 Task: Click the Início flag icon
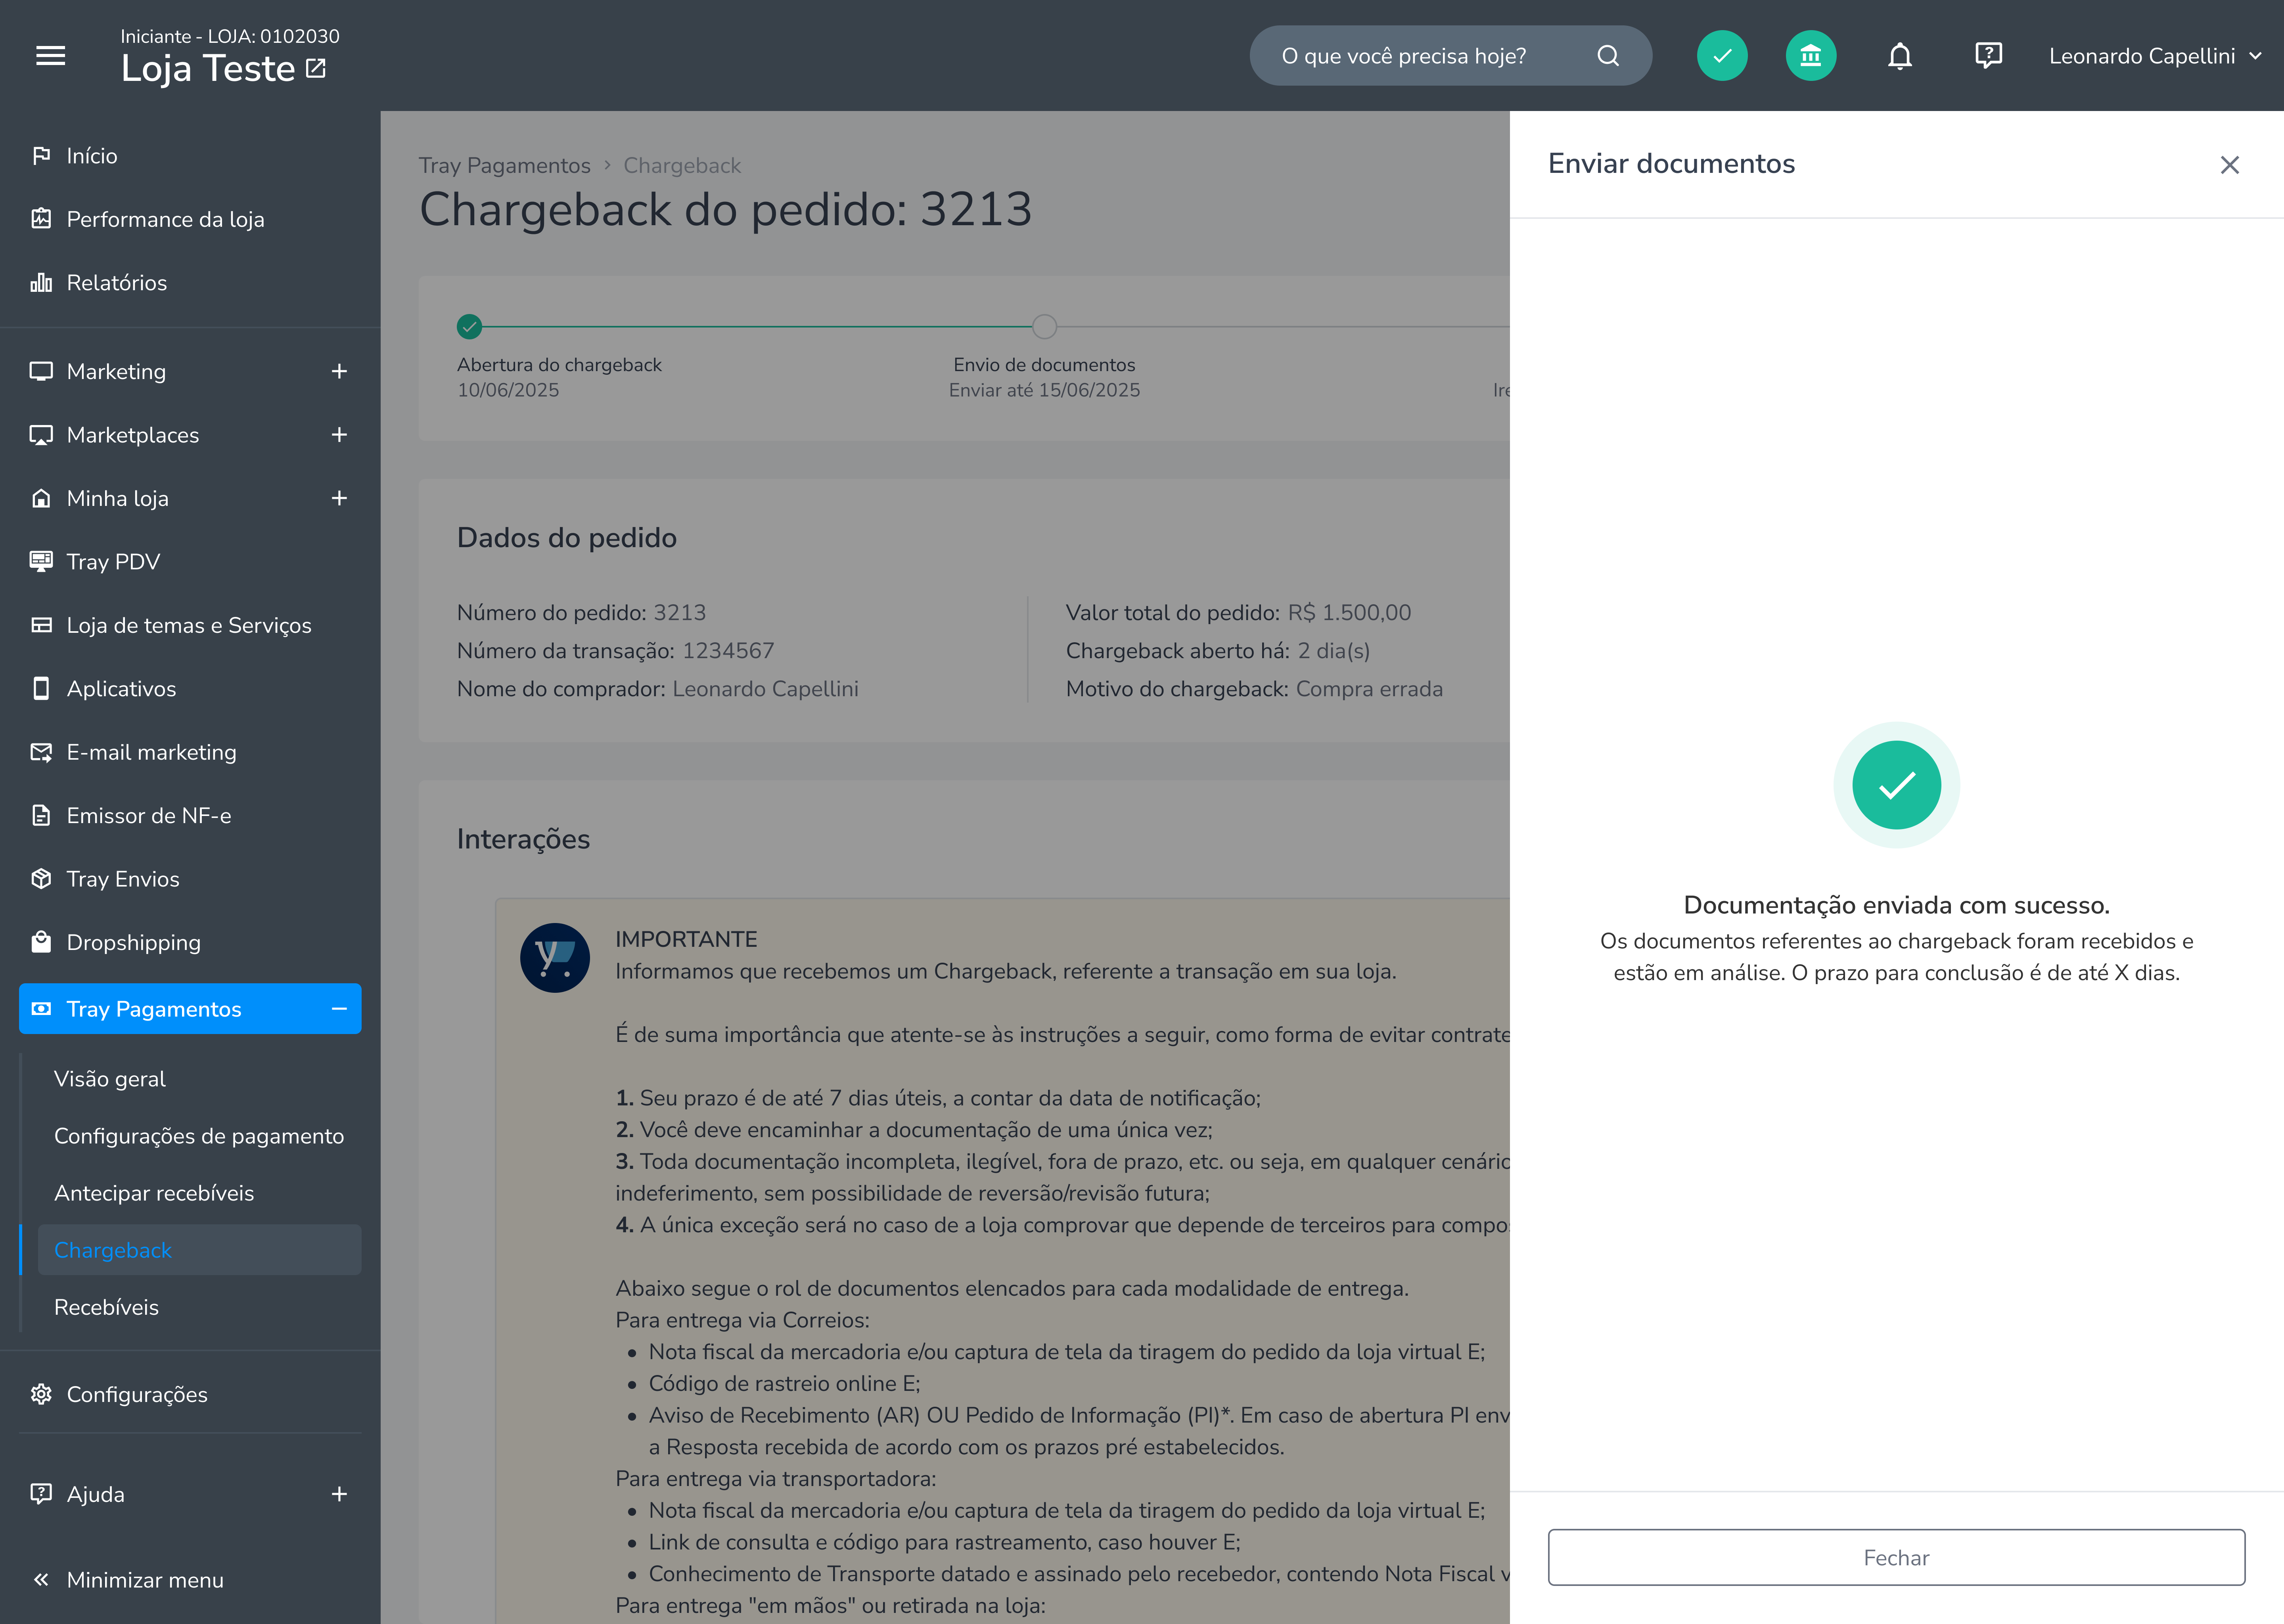[x=41, y=156]
